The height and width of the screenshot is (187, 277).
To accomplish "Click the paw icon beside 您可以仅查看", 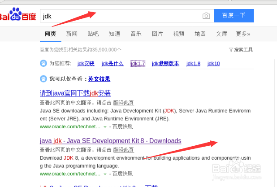I will pyautogui.click(x=43, y=79).
